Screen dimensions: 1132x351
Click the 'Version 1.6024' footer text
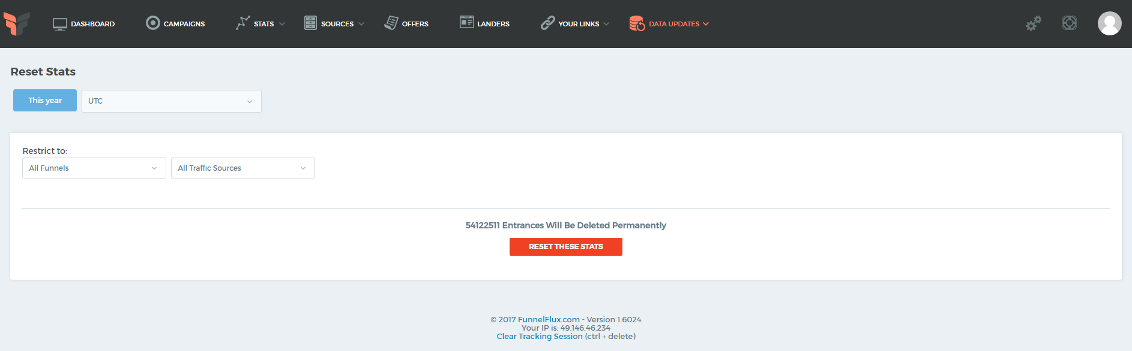[614, 320]
